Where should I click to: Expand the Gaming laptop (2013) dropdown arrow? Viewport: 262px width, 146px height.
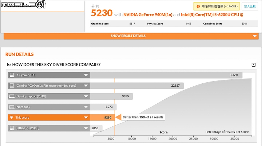click(86, 96)
